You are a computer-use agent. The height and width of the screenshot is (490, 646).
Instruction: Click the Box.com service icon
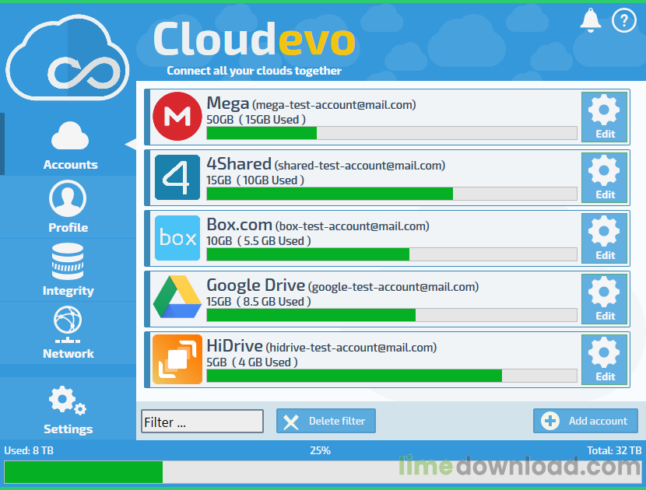tap(177, 238)
